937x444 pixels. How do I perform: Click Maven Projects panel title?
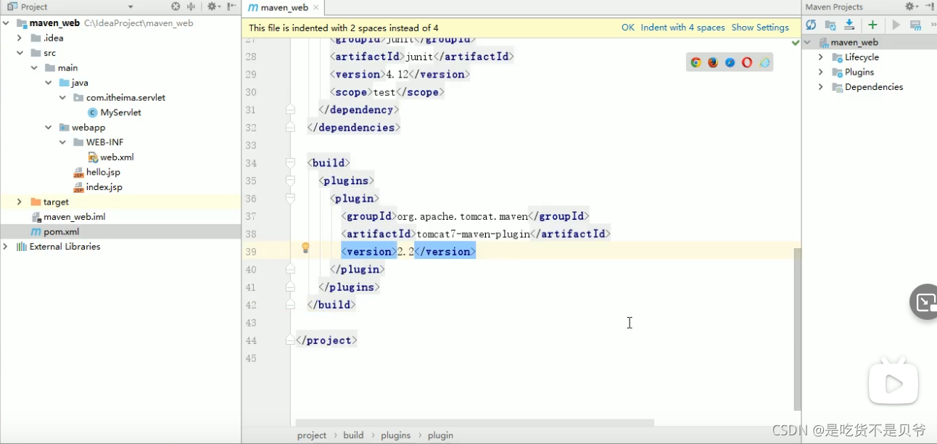pyautogui.click(x=834, y=7)
